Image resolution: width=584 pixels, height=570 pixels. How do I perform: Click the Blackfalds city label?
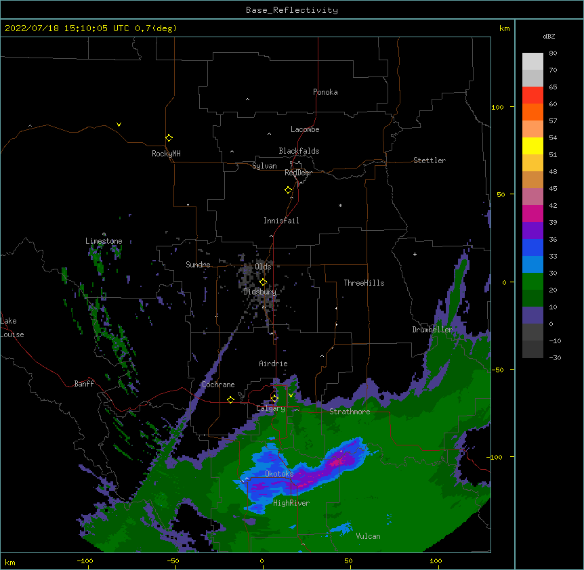[x=299, y=151]
